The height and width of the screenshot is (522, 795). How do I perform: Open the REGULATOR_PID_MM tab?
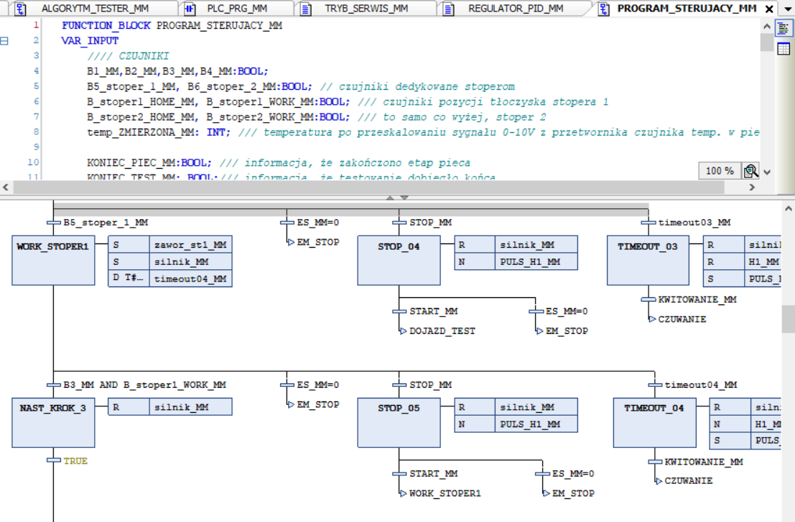click(516, 9)
